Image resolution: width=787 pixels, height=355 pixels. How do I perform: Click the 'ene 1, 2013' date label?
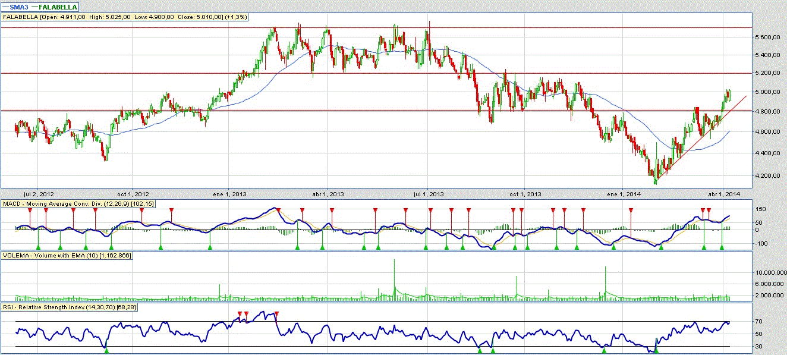231,194
